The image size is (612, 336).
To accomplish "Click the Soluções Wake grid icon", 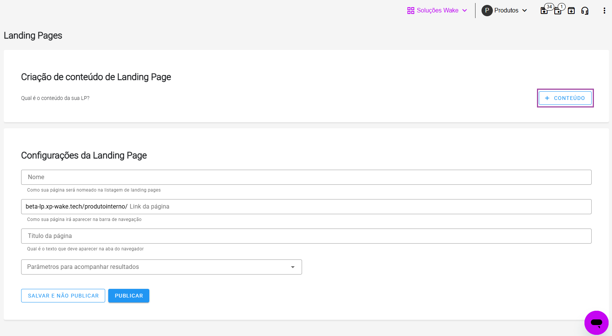I will coord(411,11).
